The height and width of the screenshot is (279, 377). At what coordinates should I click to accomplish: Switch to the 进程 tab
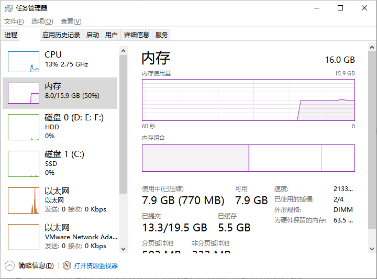[11, 35]
